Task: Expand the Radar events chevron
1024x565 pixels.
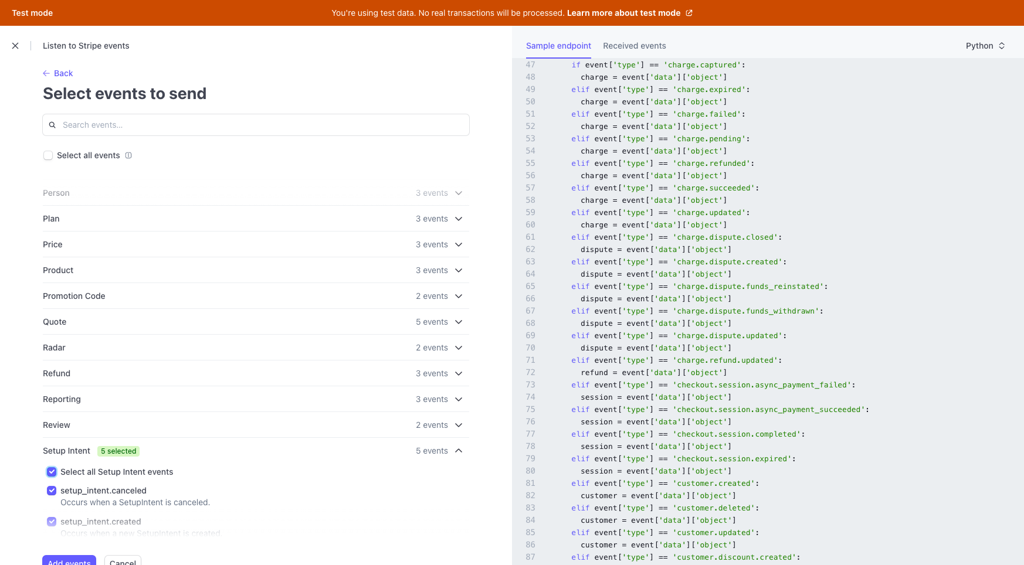Action: click(x=459, y=348)
